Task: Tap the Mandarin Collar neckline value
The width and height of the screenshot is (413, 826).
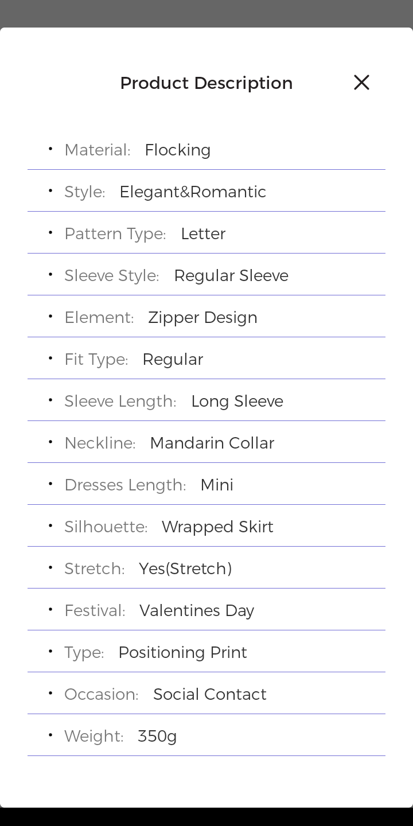Action: [x=212, y=443]
